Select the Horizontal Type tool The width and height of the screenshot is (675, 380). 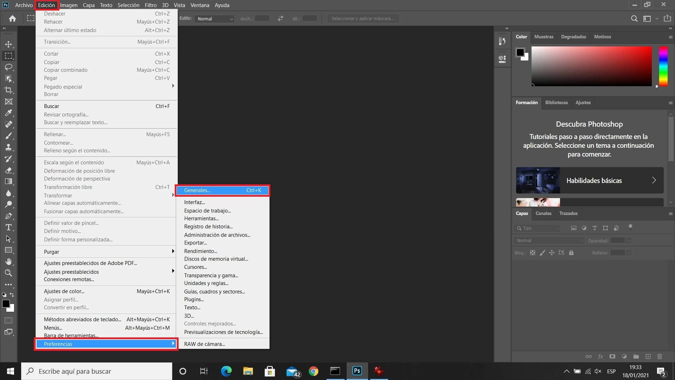click(8, 227)
